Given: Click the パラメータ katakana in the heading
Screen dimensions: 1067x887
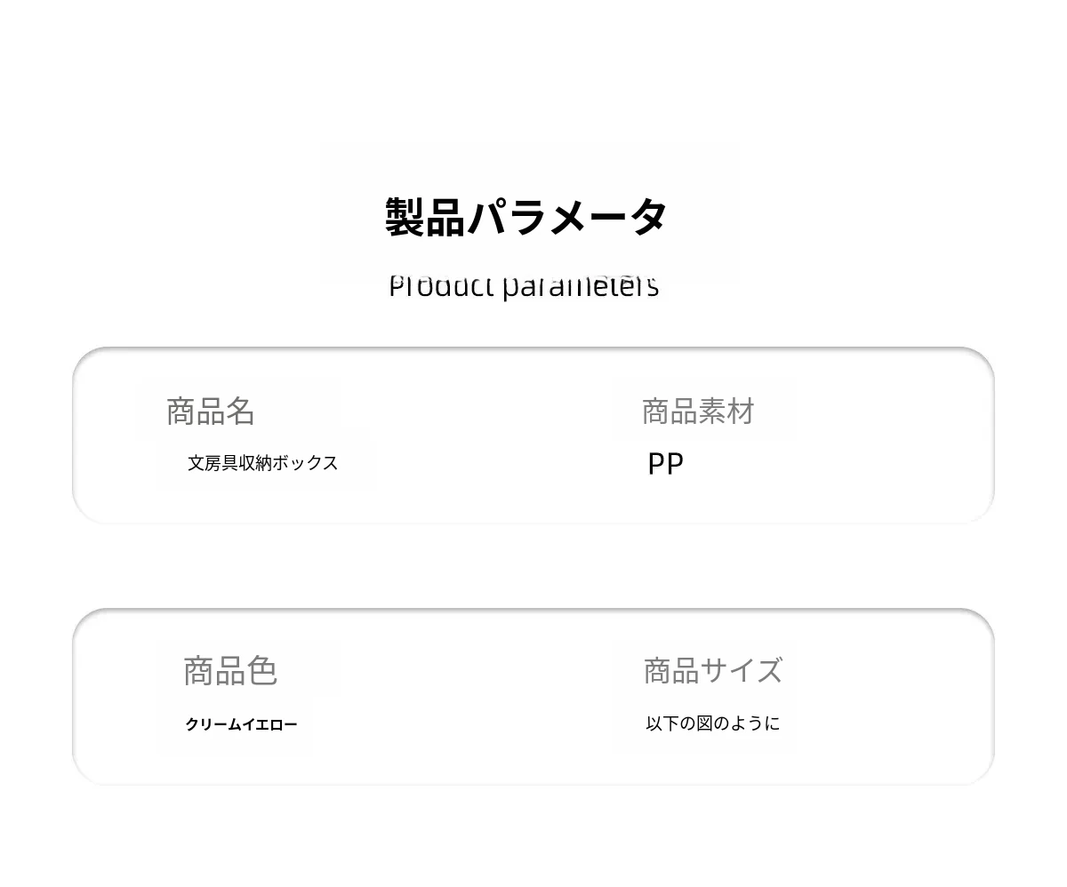Looking at the screenshot, I should (x=567, y=217).
